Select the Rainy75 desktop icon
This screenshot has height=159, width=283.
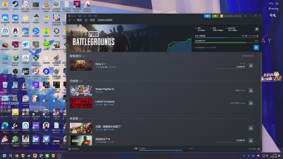[x=36, y=127]
